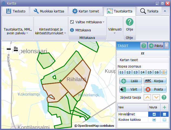Collapse the ribbon with the up arrow

click(x=165, y=11)
